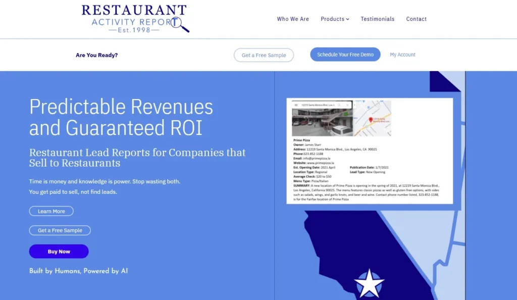Click the Restaurant Lead Reports subheading
The width and height of the screenshot is (517, 300).
(137, 158)
